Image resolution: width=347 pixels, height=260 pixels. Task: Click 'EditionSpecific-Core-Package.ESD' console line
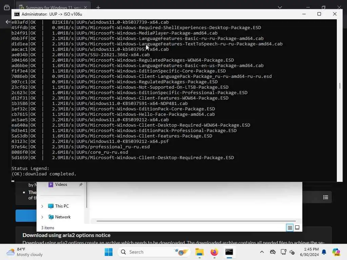[182, 71]
